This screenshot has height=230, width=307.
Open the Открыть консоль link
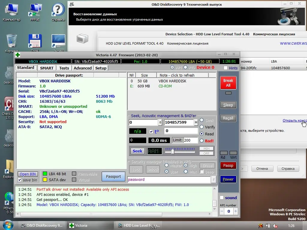294,120
